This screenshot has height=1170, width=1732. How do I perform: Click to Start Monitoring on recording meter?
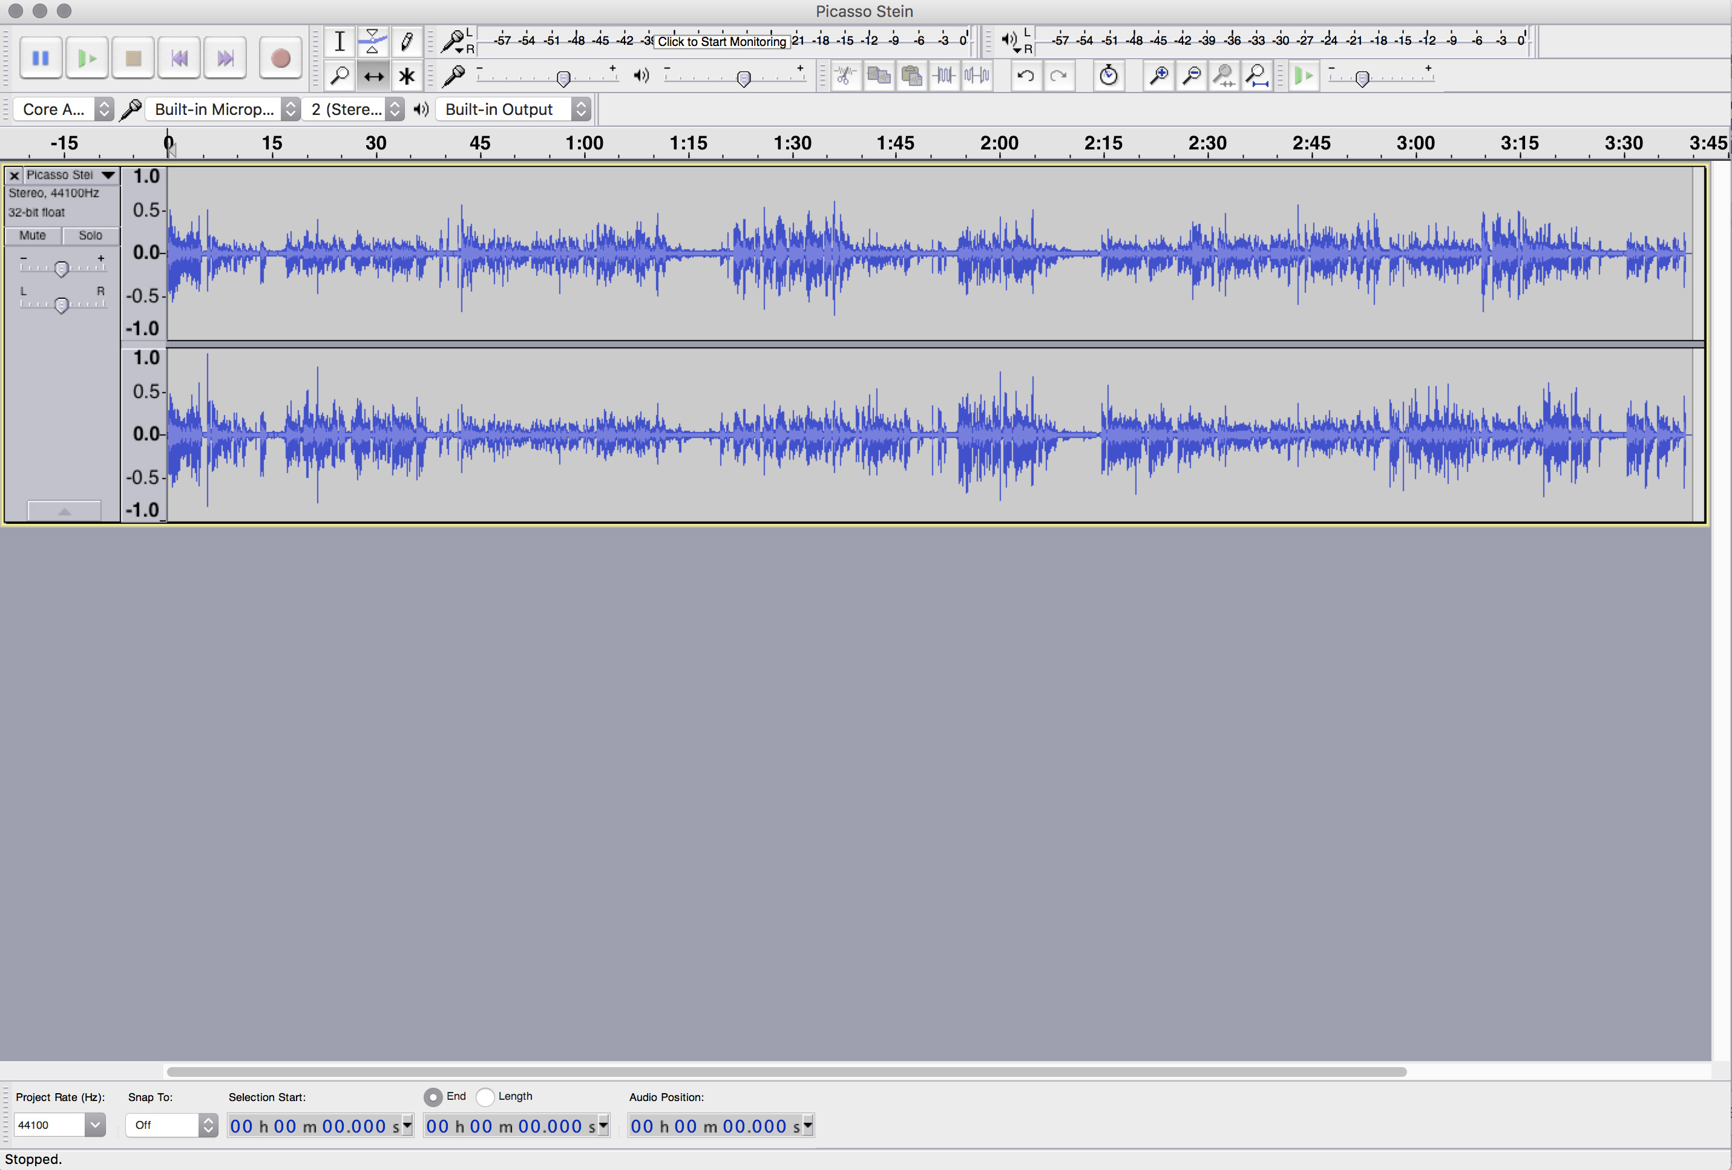click(721, 42)
